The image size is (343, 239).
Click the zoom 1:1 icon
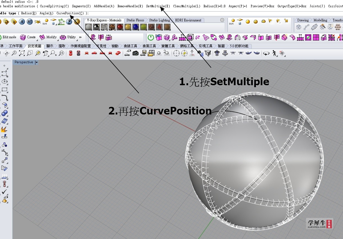[x=61, y=53]
